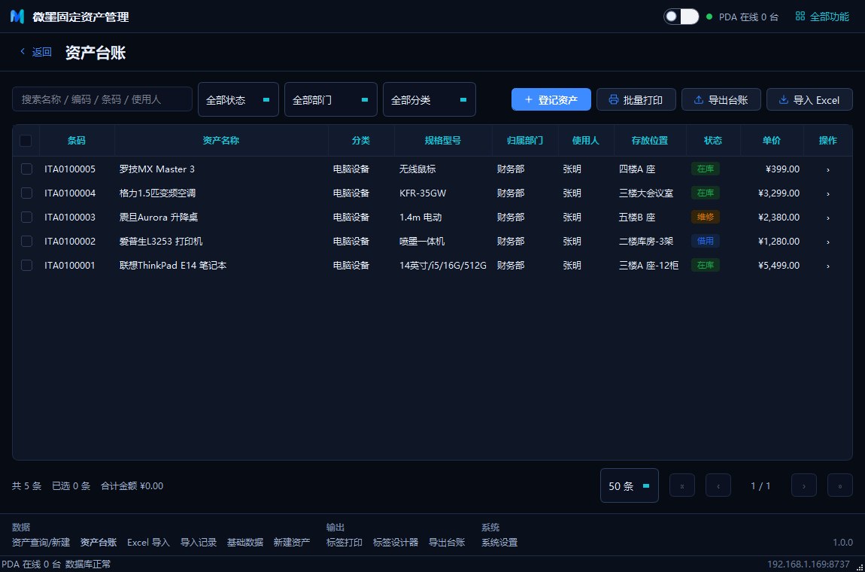
Task: Go to the next page
Action: (x=804, y=485)
